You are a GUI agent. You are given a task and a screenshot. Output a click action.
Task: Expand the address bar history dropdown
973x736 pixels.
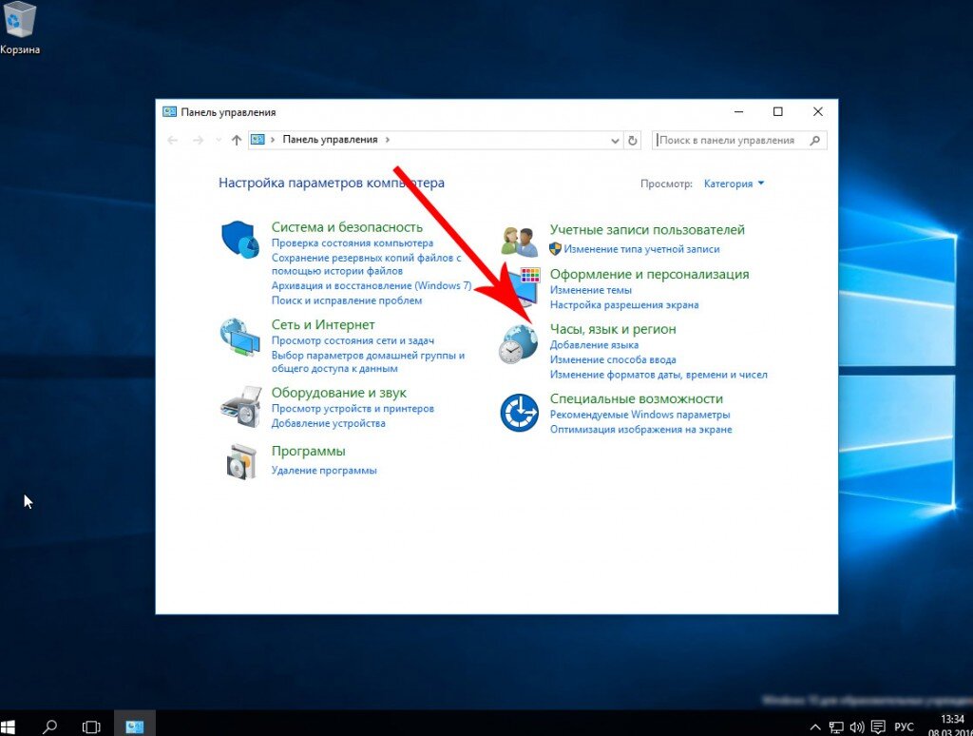(615, 141)
